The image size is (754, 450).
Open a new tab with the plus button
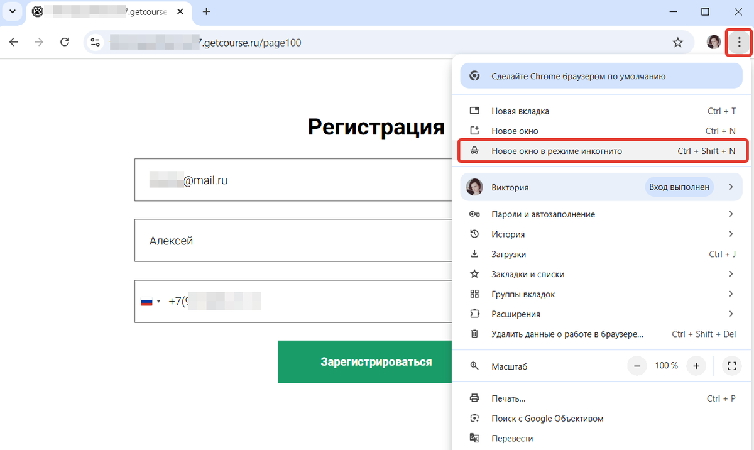pyautogui.click(x=206, y=11)
